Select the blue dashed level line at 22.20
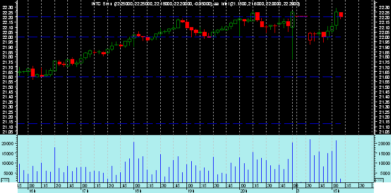Image resolution: width=391 pixels, height=193 pixels. click(179, 16)
